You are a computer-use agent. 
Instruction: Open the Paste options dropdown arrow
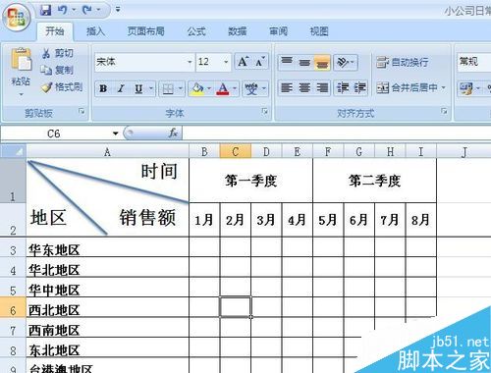click(22, 94)
